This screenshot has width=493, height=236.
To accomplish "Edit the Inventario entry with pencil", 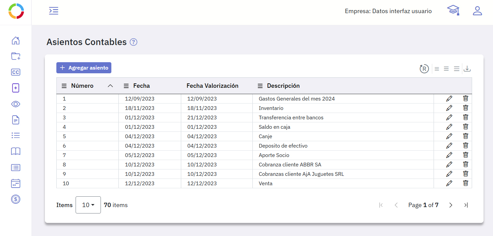I will pyautogui.click(x=449, y=108).
